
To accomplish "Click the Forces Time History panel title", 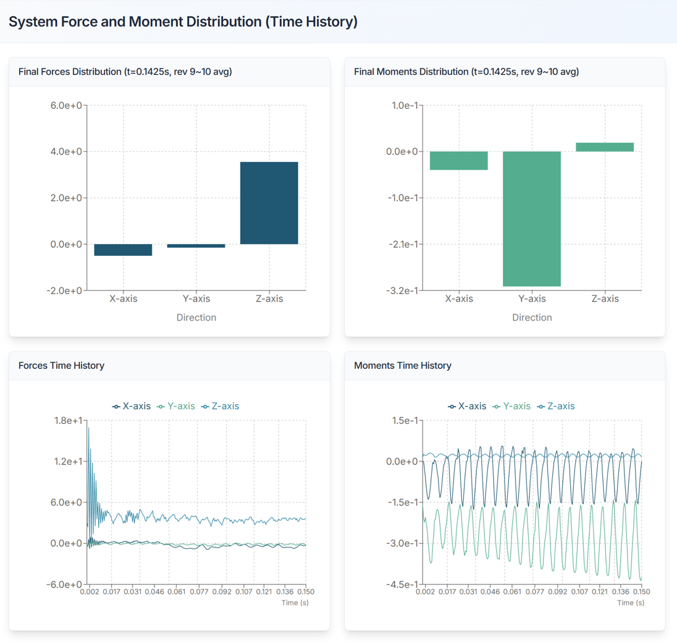I will coord(61,366).
